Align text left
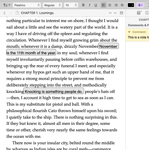 coord(104,5)
